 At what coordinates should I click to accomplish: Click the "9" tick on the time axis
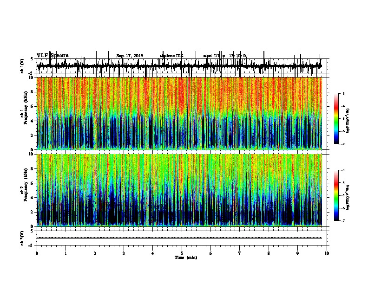point(297,253)
